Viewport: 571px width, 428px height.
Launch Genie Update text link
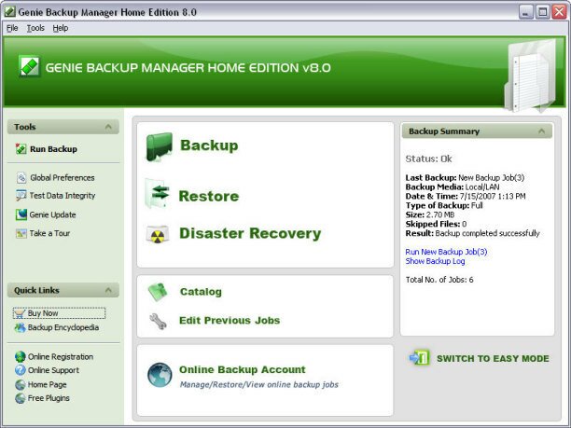click(x=53, y=214)
